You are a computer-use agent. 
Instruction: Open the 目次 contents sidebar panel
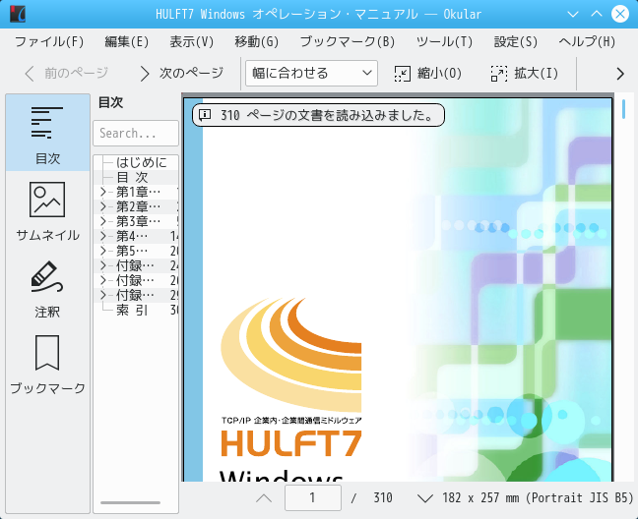tap(47, 133)
